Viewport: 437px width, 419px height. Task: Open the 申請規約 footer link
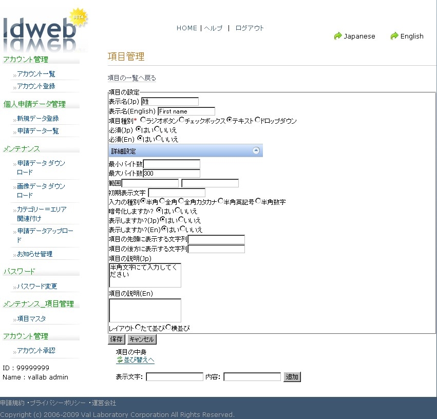click(x=12, y=403)
